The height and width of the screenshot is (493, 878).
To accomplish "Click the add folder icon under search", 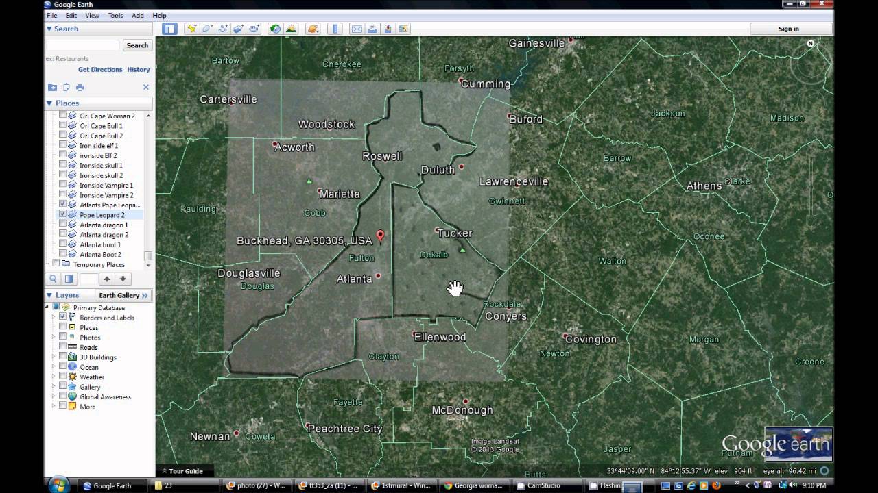I will click(x=52, y=87).
